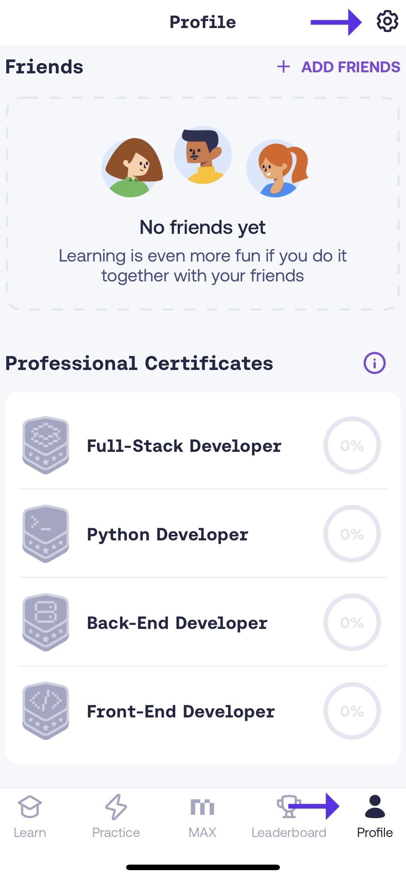Tap the Full-Stack Developer 0% progress circle
The width and height of the screenshot is (406, 879).
[352, 445]
